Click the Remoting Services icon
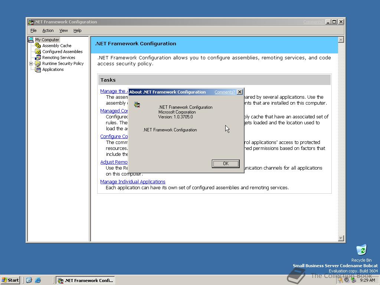The image size is (380, 285). (x=38, y=58)
